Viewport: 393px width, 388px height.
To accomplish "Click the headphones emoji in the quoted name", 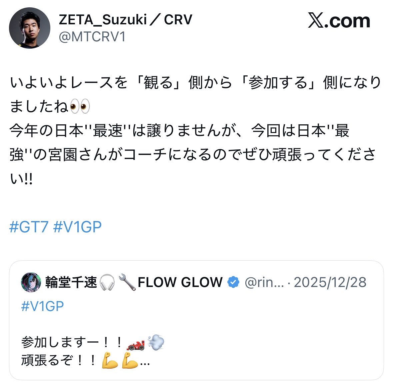I will [107, 282].
